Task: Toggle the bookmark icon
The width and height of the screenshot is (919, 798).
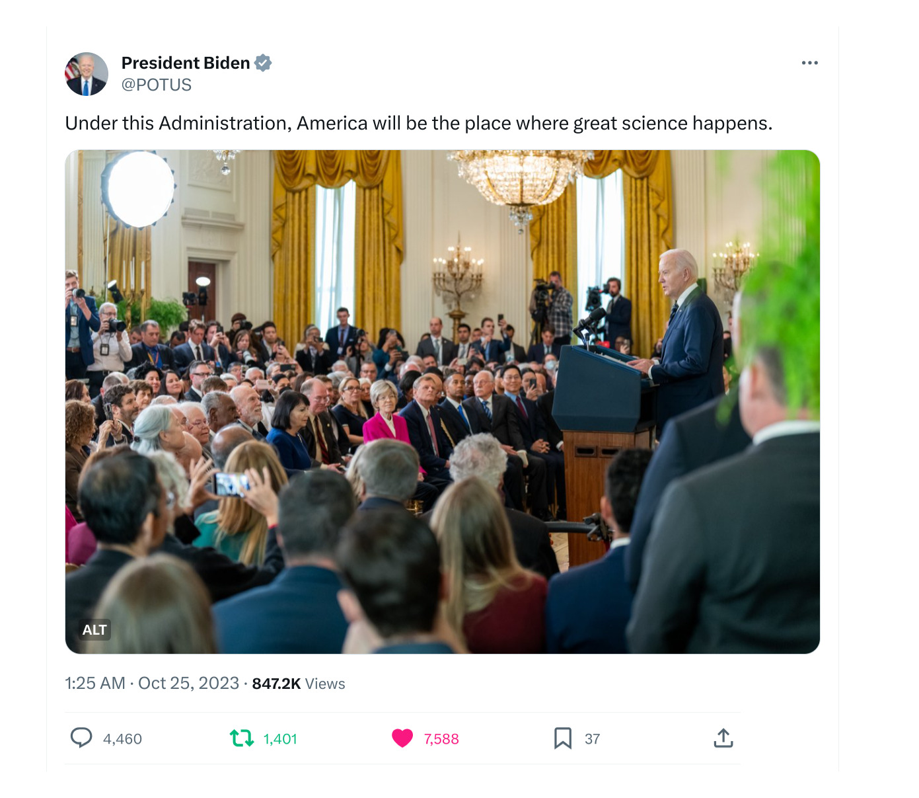Action: pyautogui.click(x=563, y=738)
